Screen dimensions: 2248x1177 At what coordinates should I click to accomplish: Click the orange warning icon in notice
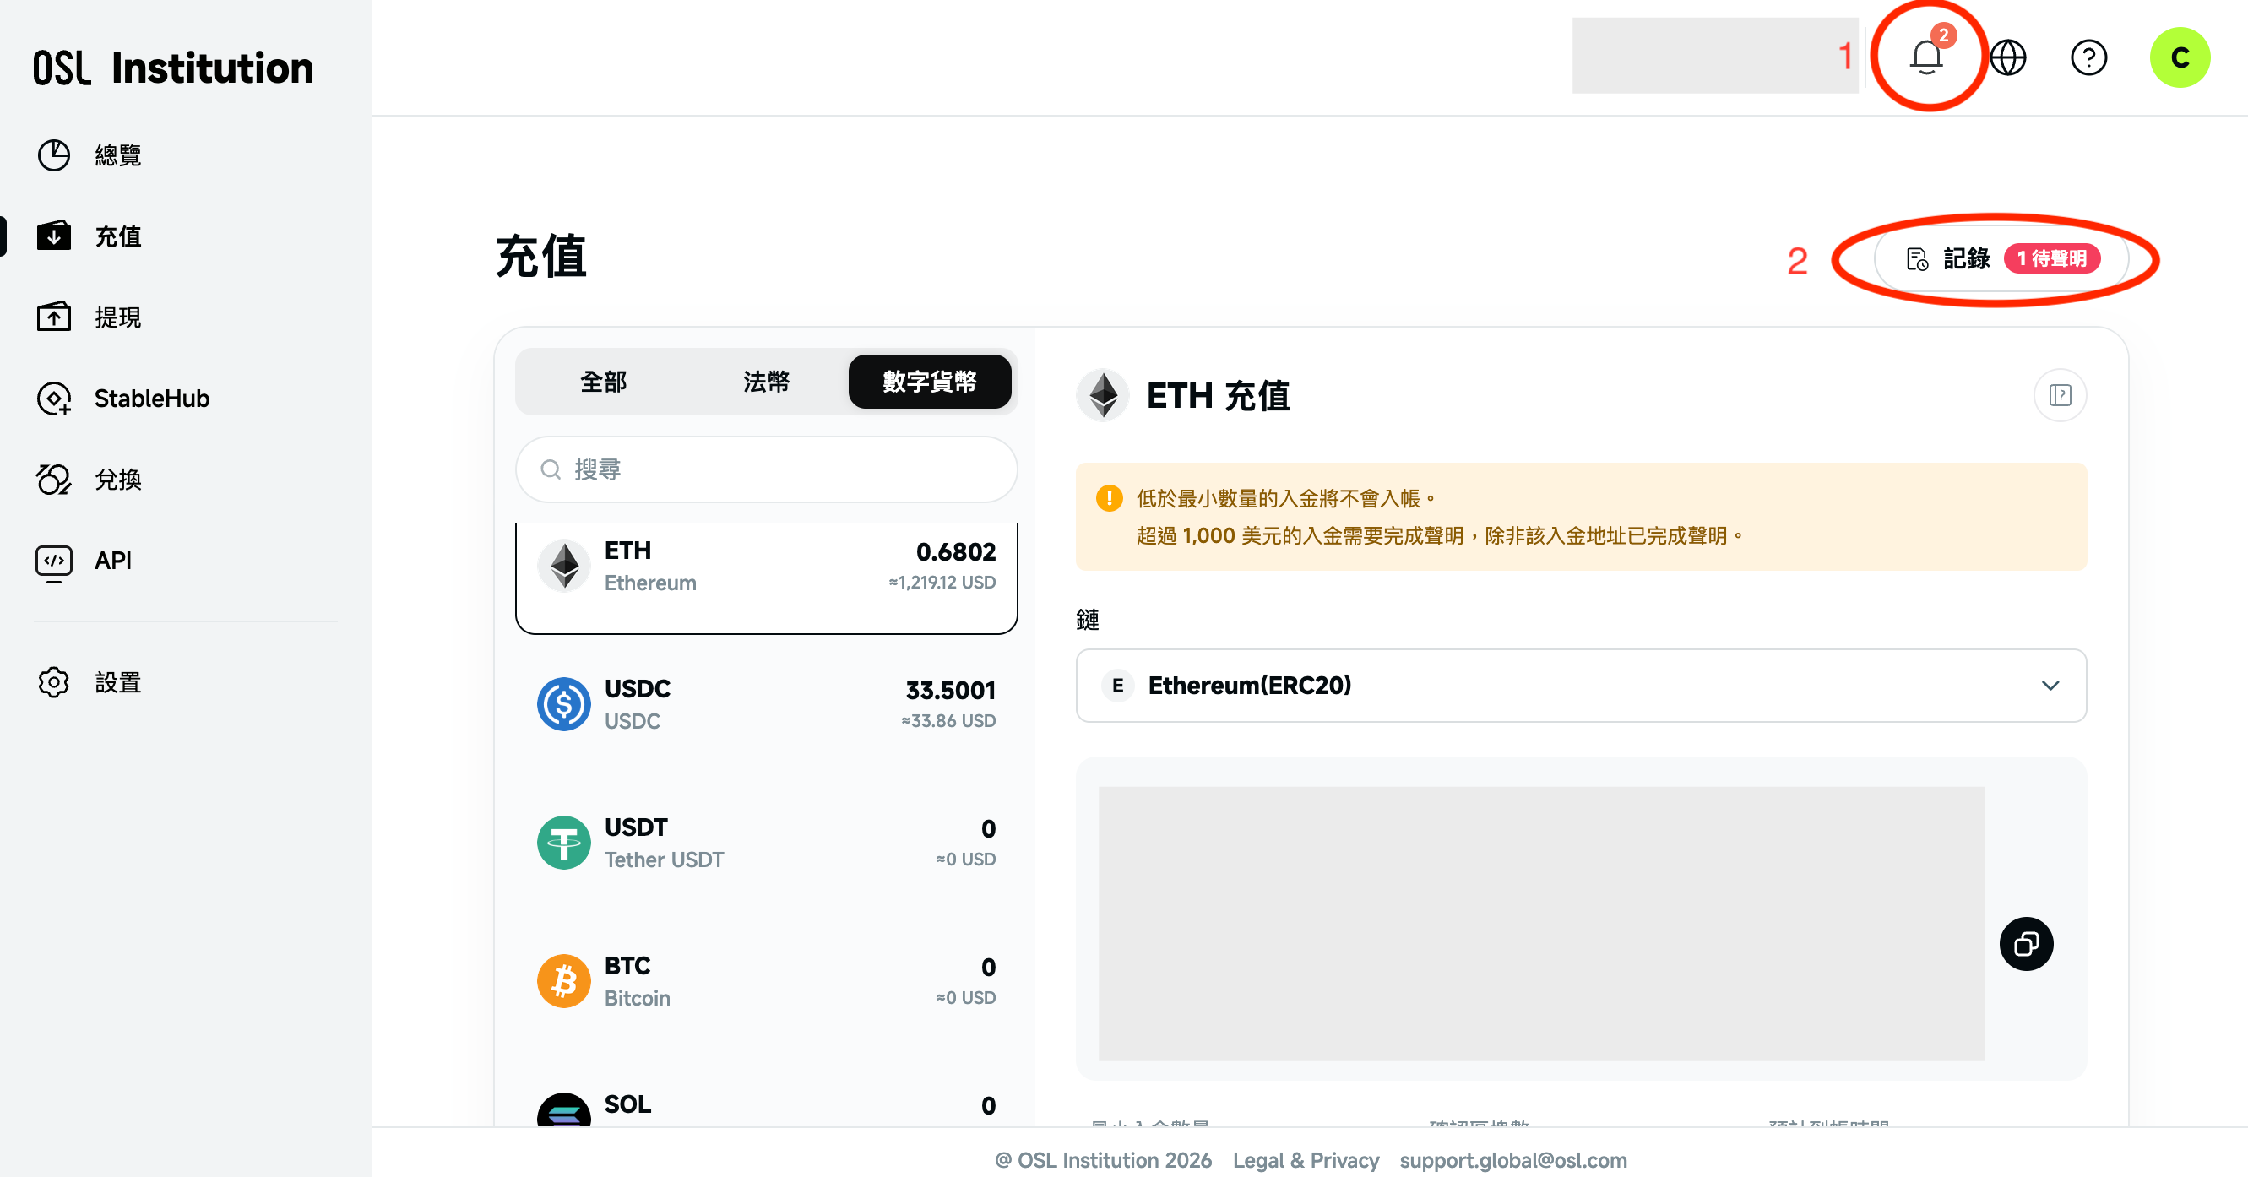coord(1109,498)
